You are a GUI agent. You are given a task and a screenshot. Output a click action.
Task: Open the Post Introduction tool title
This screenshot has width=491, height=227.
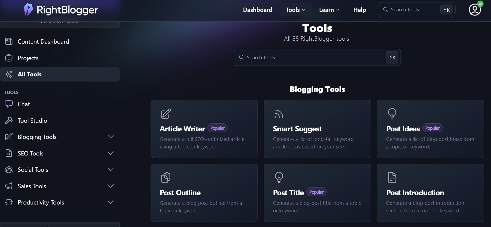click(415, 193)
